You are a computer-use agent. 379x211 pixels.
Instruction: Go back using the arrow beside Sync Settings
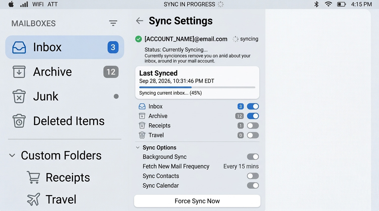pyautogui.click(x=139, y=21)
